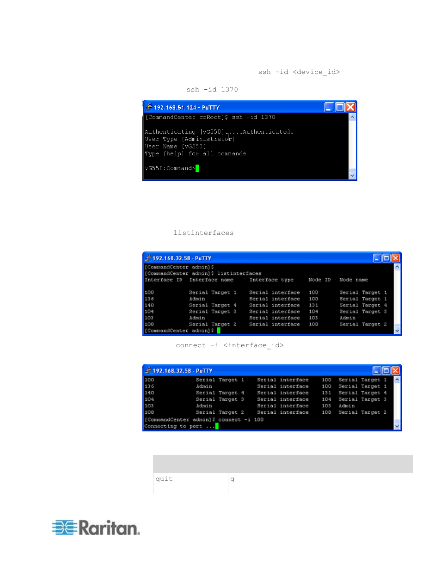Maximize the PuTTY window showing the listinterfaces output
The height and width of the screenshot is (571, 441).
click(386, 258)
